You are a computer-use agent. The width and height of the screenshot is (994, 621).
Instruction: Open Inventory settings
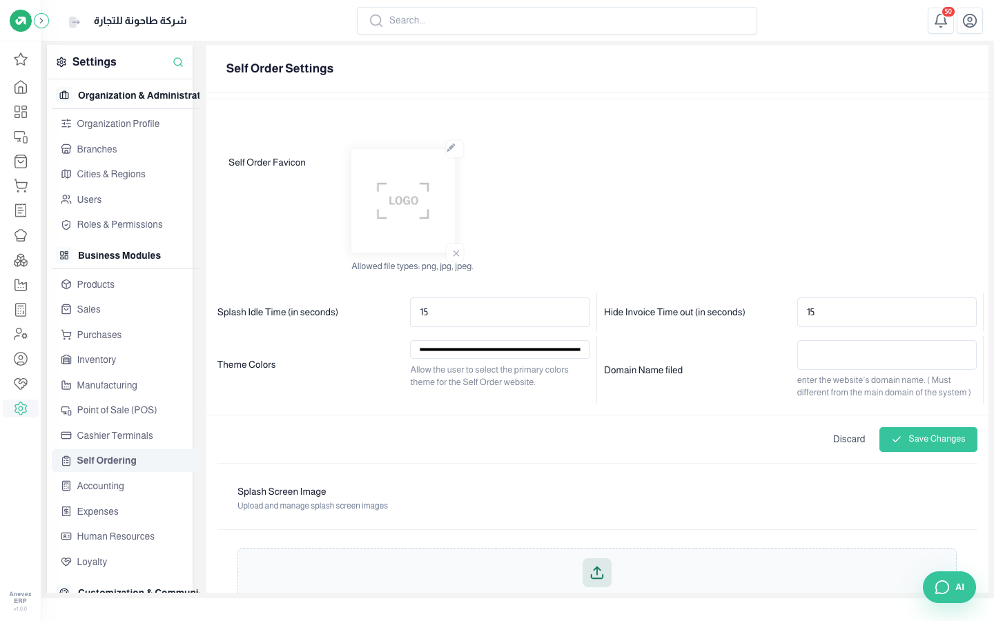point(96,359)
